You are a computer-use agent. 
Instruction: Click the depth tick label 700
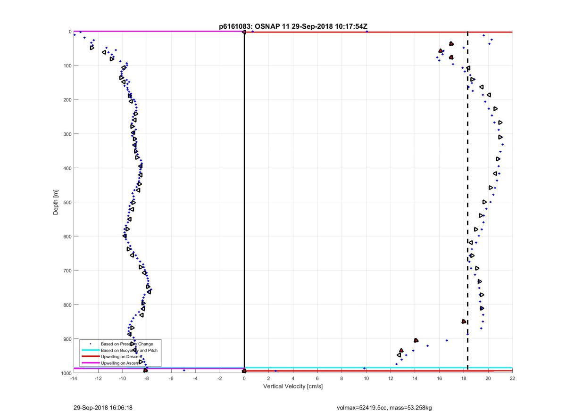(67, 271)
